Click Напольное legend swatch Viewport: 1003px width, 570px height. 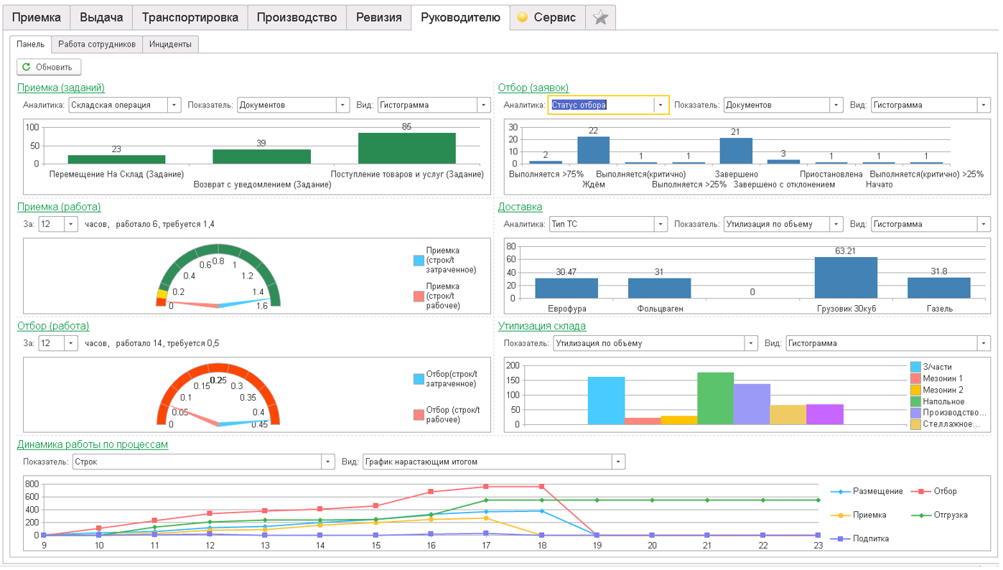pos(915,401)
